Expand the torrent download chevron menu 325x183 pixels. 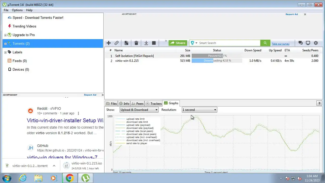pos(54,166)
